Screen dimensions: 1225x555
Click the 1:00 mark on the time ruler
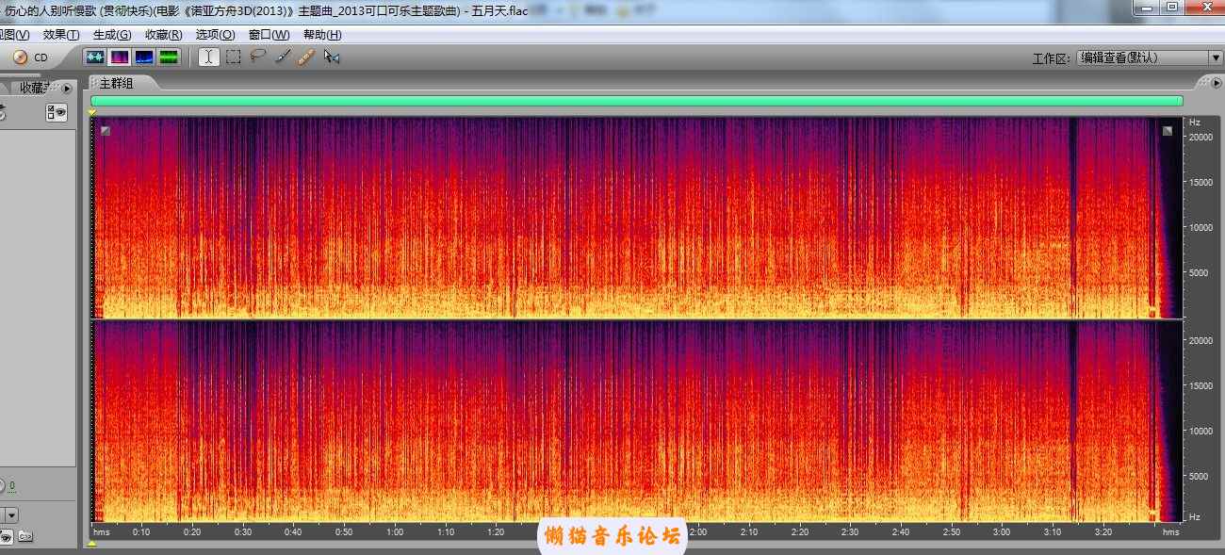[x=395, y=532]
